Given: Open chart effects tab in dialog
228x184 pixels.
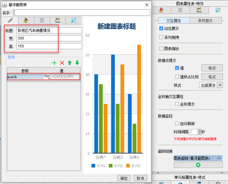Looking at the screenshot, I should tap(74, 20).
